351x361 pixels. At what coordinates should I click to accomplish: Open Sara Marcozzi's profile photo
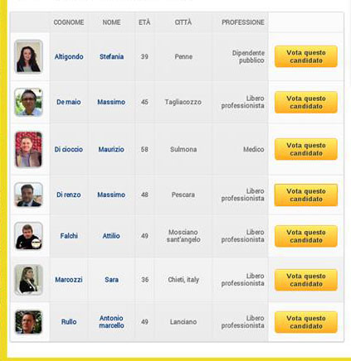click(x=28, y=280)
